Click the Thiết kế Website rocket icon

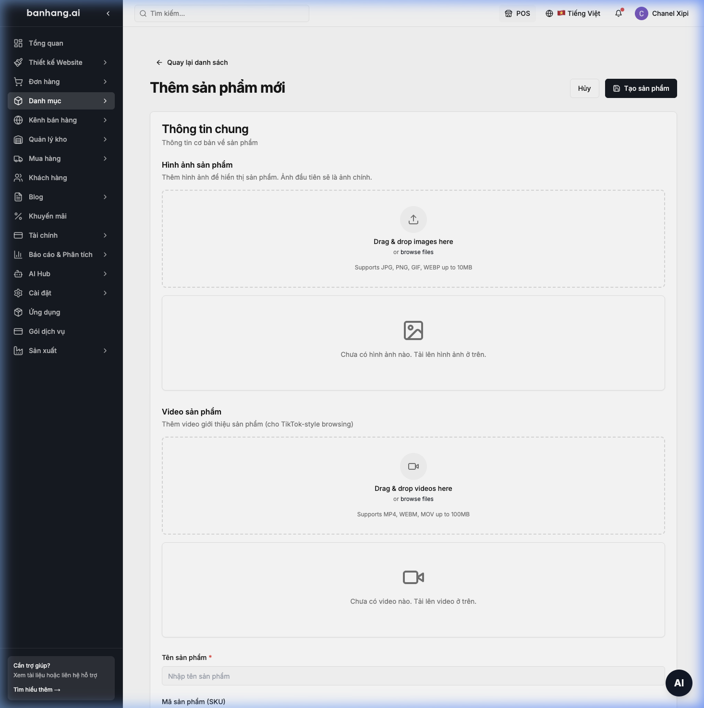click(x=18, y=62)
